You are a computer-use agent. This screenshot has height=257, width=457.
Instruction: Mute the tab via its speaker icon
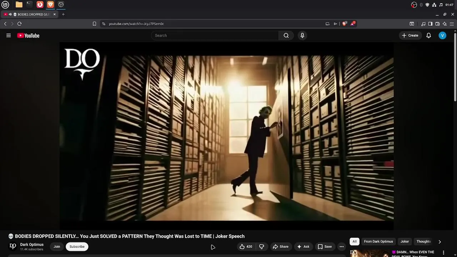pos(10,14)
